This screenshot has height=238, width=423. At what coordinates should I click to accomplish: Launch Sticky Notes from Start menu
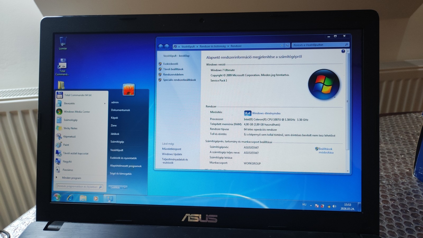81,128
